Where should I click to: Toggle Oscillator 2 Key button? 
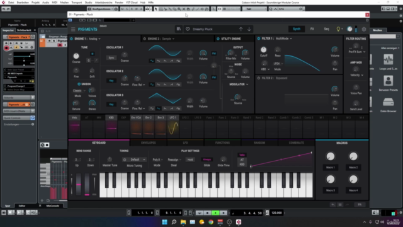click(111, 81)
